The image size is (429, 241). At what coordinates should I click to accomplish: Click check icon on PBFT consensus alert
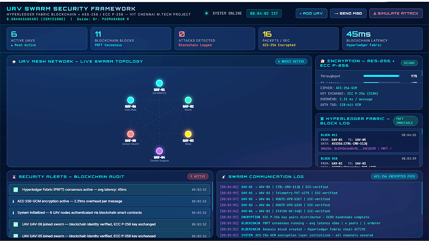(x=16, y=190)
